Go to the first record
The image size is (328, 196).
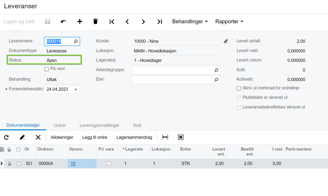pos(112,22)
